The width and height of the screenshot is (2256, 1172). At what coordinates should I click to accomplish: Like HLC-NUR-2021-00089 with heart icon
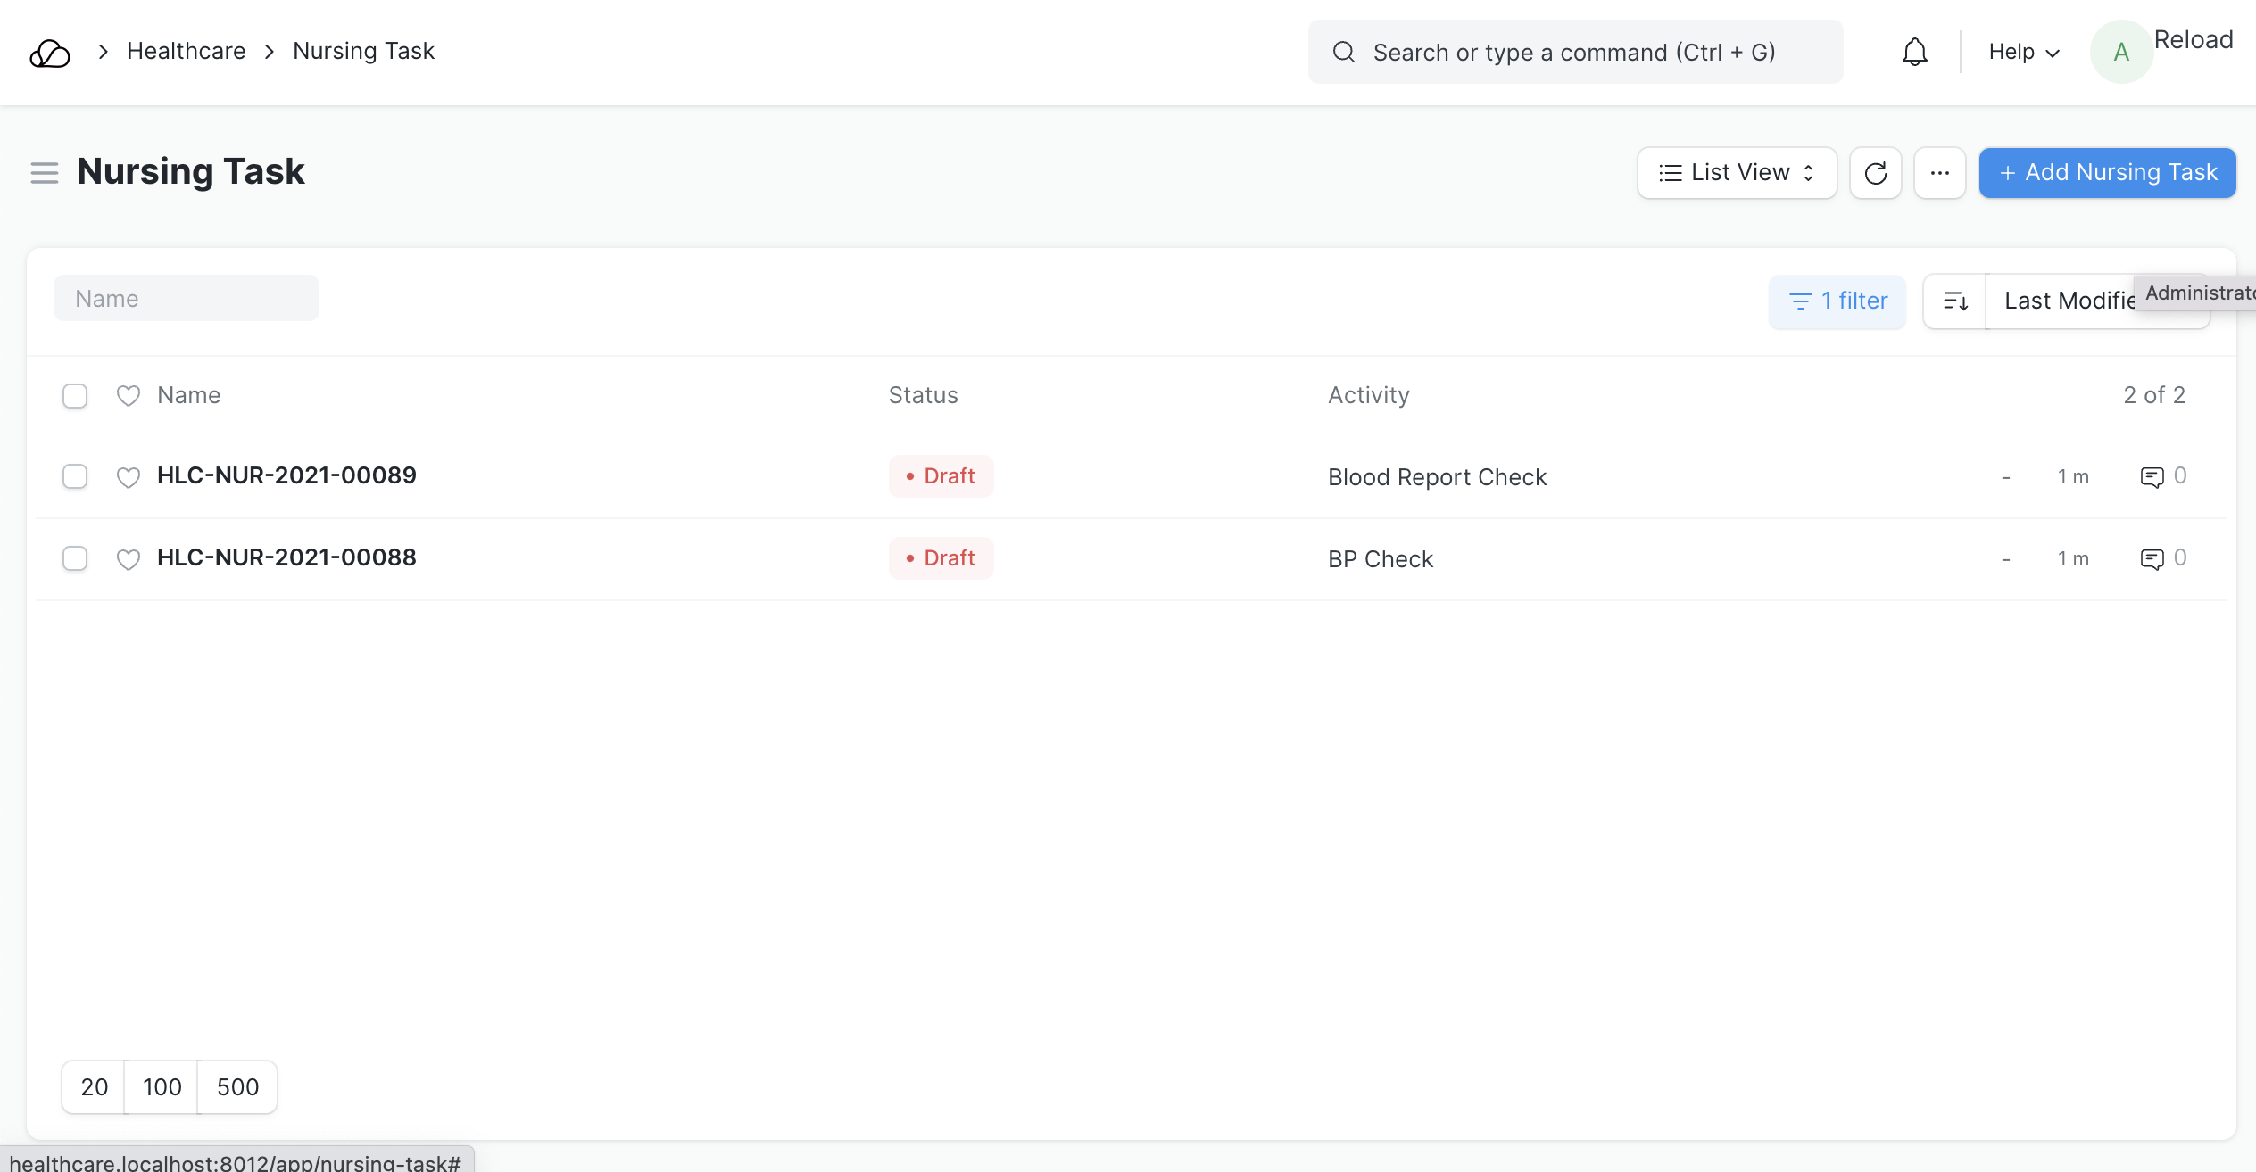129,477
